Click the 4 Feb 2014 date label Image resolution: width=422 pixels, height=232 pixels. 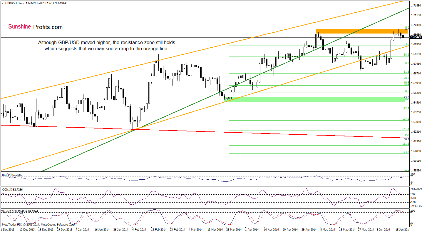140,229
